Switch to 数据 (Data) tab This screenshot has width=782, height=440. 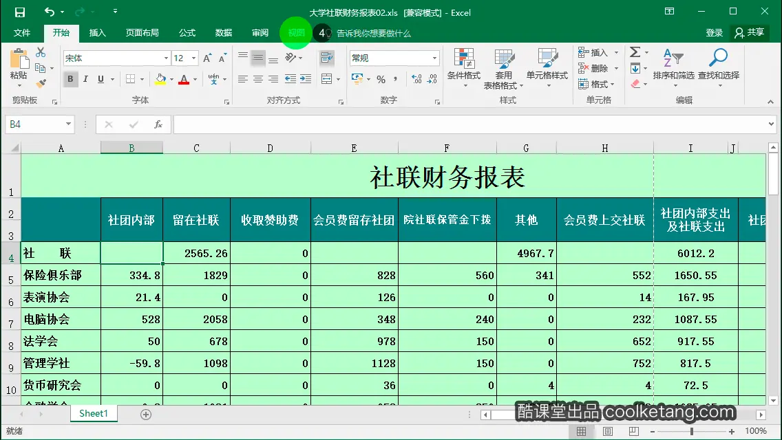click(x=224, y=33)
